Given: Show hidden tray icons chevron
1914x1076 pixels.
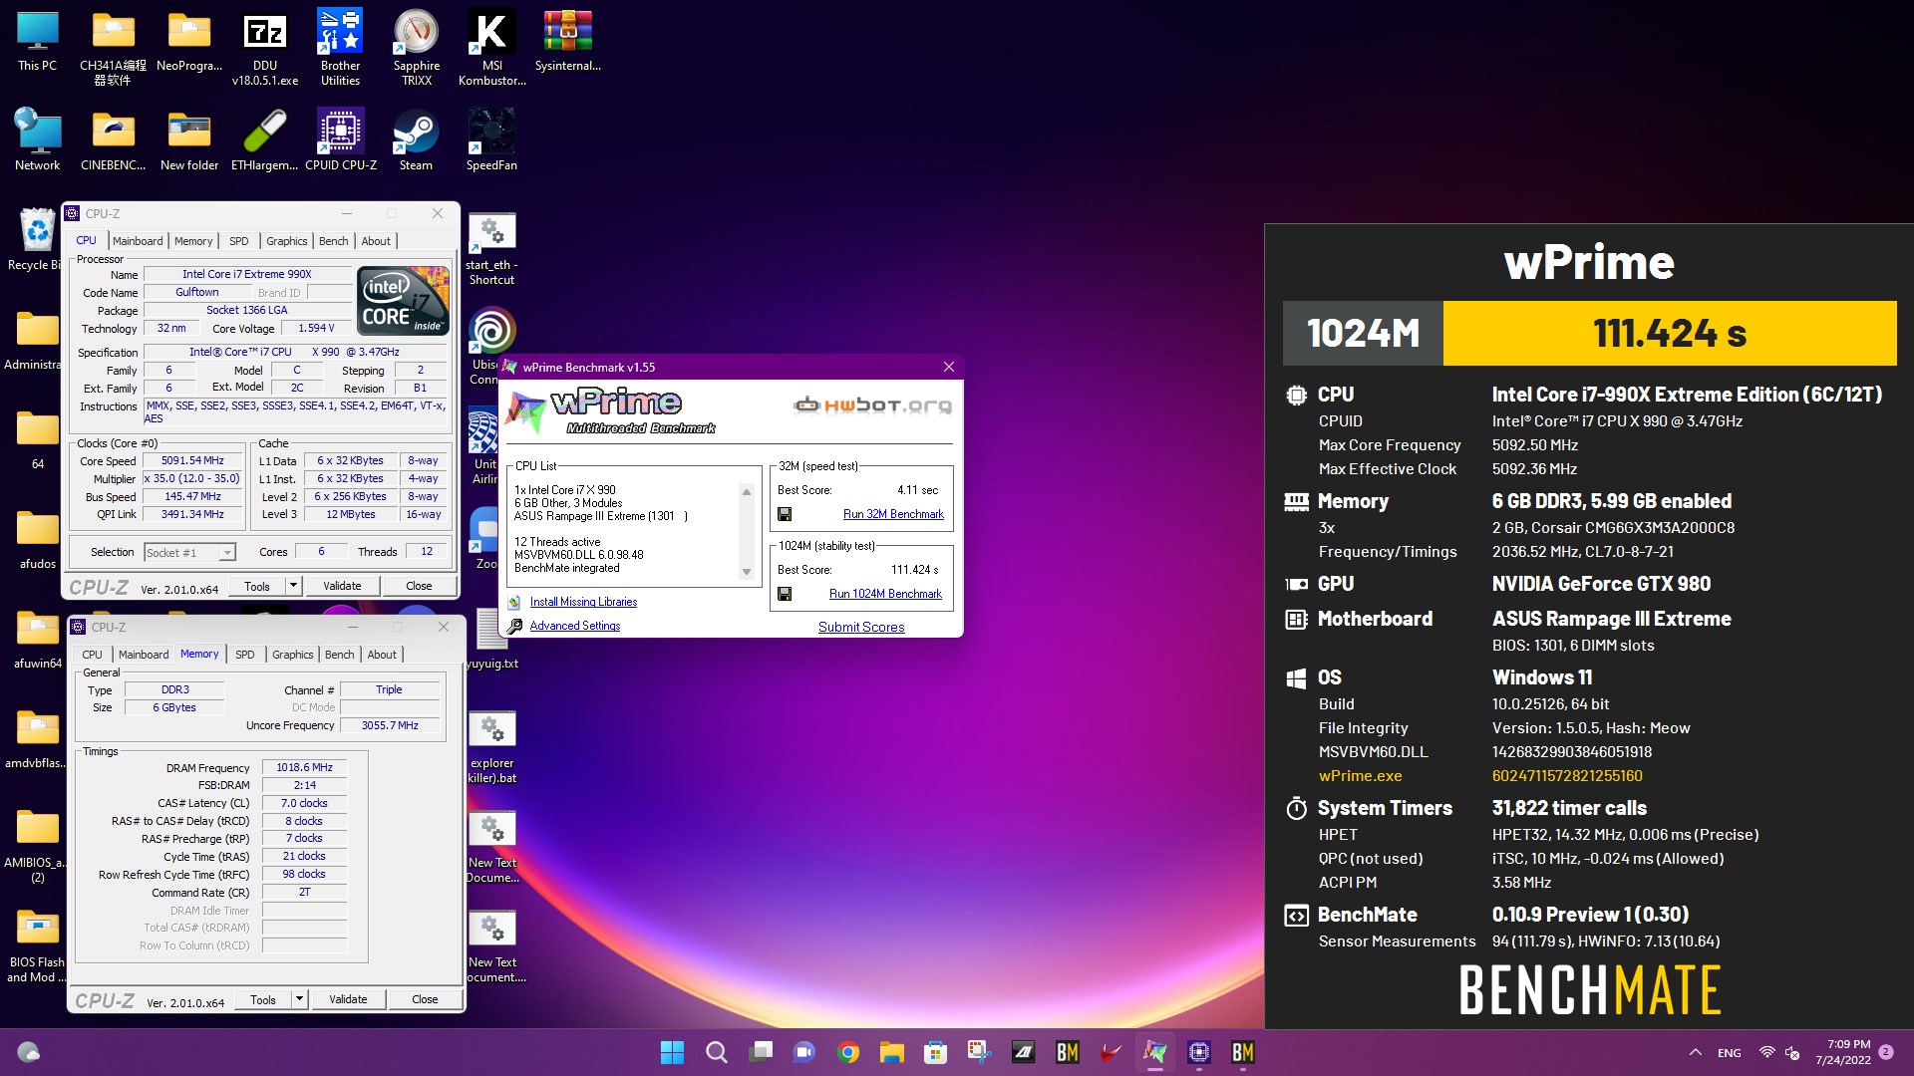Looking at the screenshot, I should [x=1695, y=1052].
